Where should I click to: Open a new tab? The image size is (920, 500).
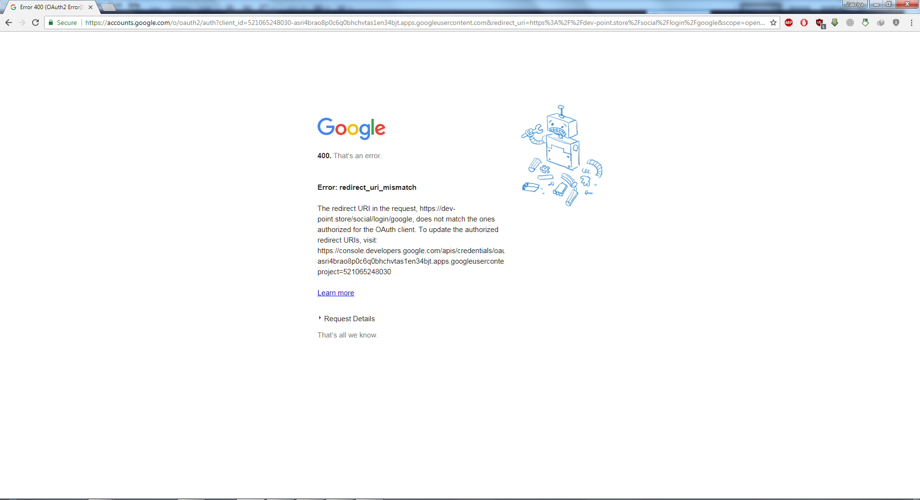coord(108,7)
